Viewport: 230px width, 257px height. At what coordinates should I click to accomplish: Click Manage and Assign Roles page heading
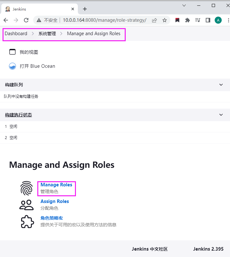coord(62,165)
